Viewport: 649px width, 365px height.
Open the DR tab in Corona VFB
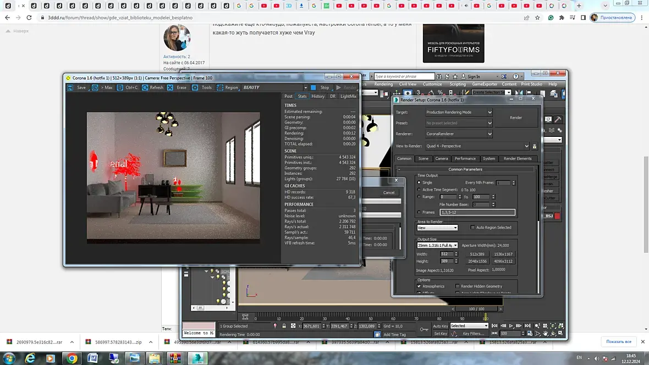coord(333,96)
